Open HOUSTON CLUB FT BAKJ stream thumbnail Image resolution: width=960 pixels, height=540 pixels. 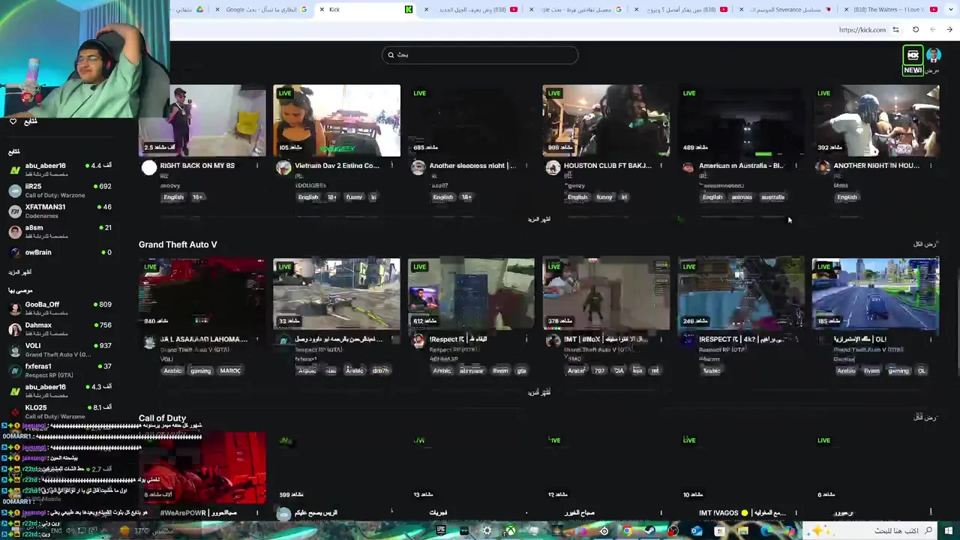[606, 121]
